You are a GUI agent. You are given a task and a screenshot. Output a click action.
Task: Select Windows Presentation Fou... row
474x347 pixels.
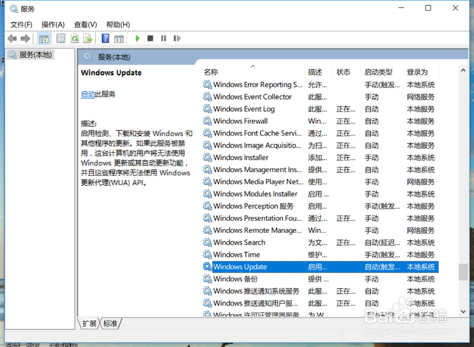320,218
